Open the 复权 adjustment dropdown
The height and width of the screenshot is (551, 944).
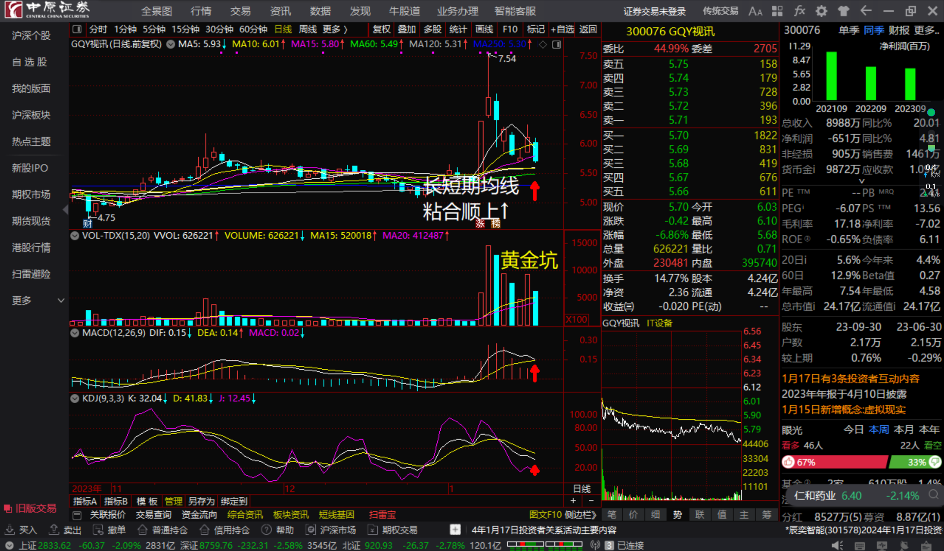tap(381, 29)
